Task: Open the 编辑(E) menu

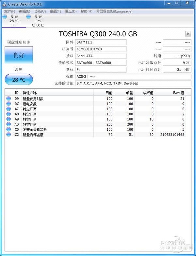Action: tap(24, 11)
